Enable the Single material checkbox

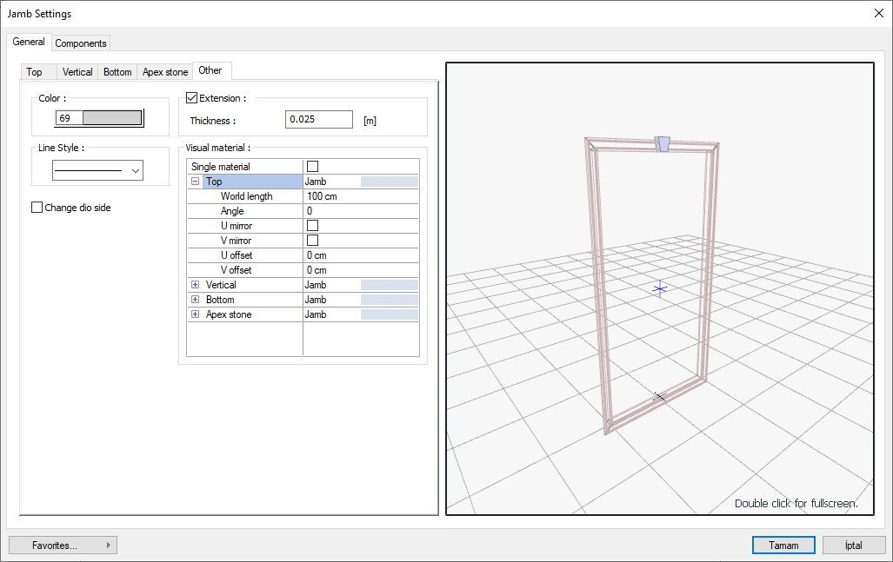(x=313, y=167)
